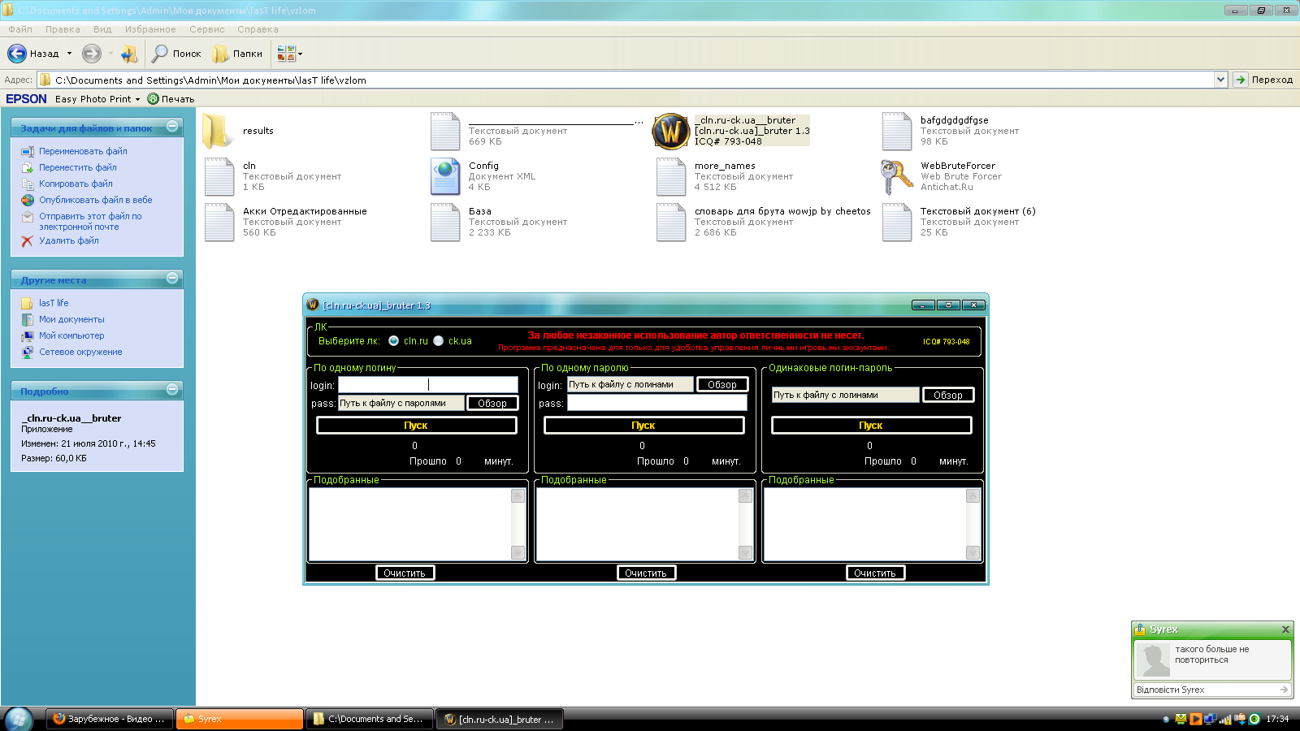Click Пуск under Одинаковые логин-пароль
The height and width of the screenshot is (731, 1300).
click(x=871, y=426)
